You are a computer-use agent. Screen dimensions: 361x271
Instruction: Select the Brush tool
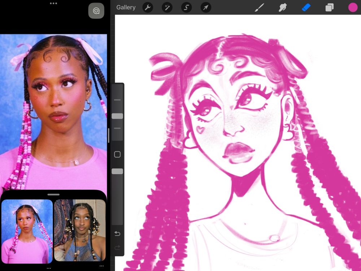(x=260, y=7)
